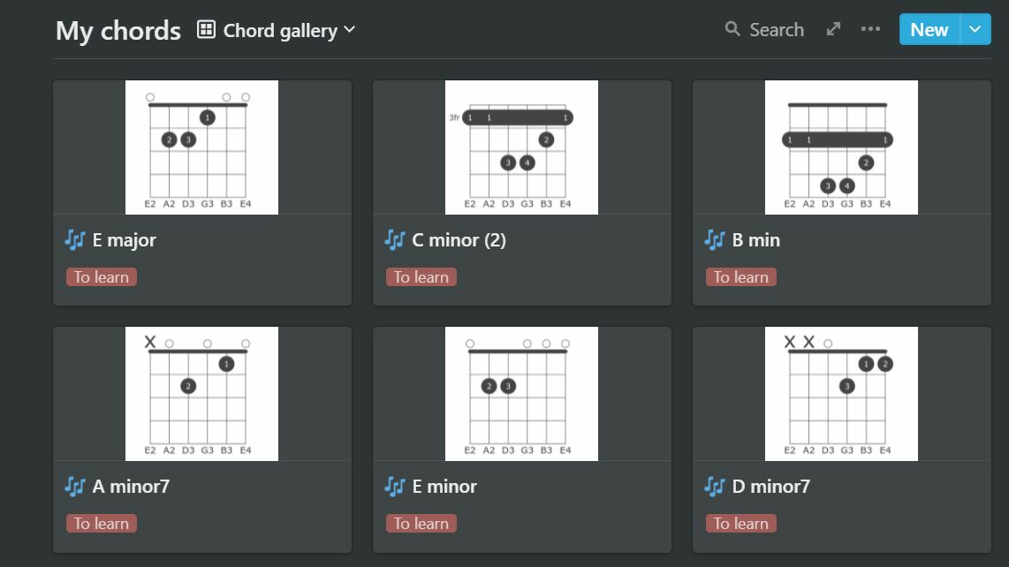Viewport: 1009px width, 567px height.
Task: Select the To learn tag under B min
Action: (741, 277)
